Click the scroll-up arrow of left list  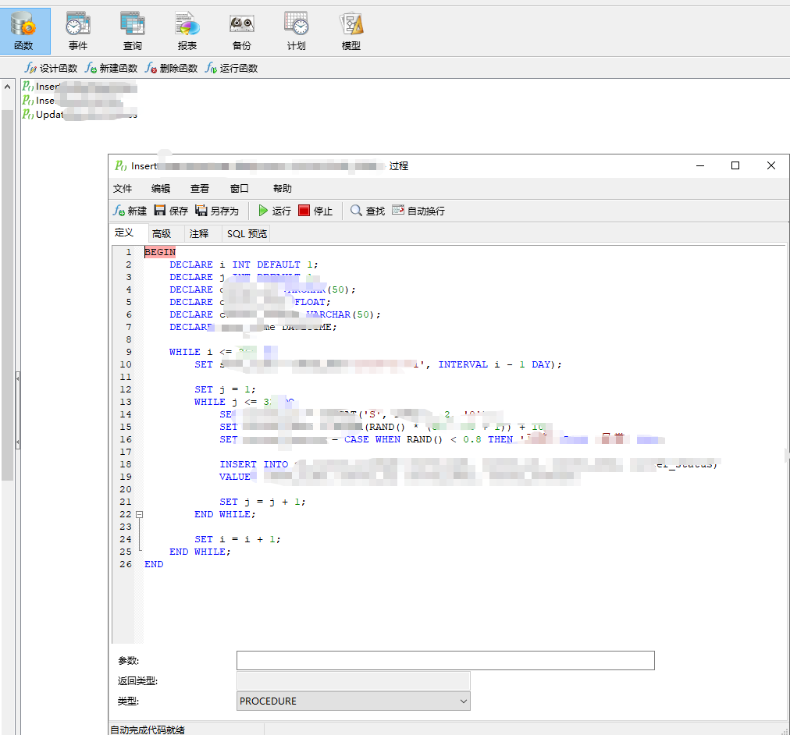pyautogui.click(x=7, y=87)
